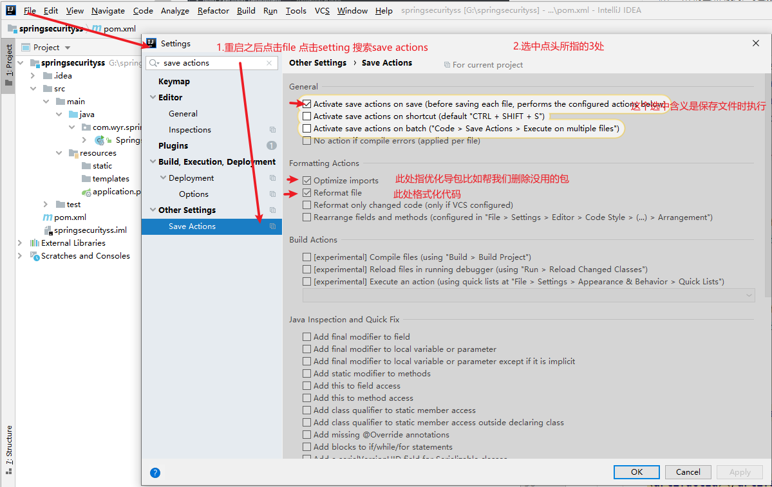Click the OK button
Image resolution: width=772 pixels, height=487 pixels.
coord(637,472)
